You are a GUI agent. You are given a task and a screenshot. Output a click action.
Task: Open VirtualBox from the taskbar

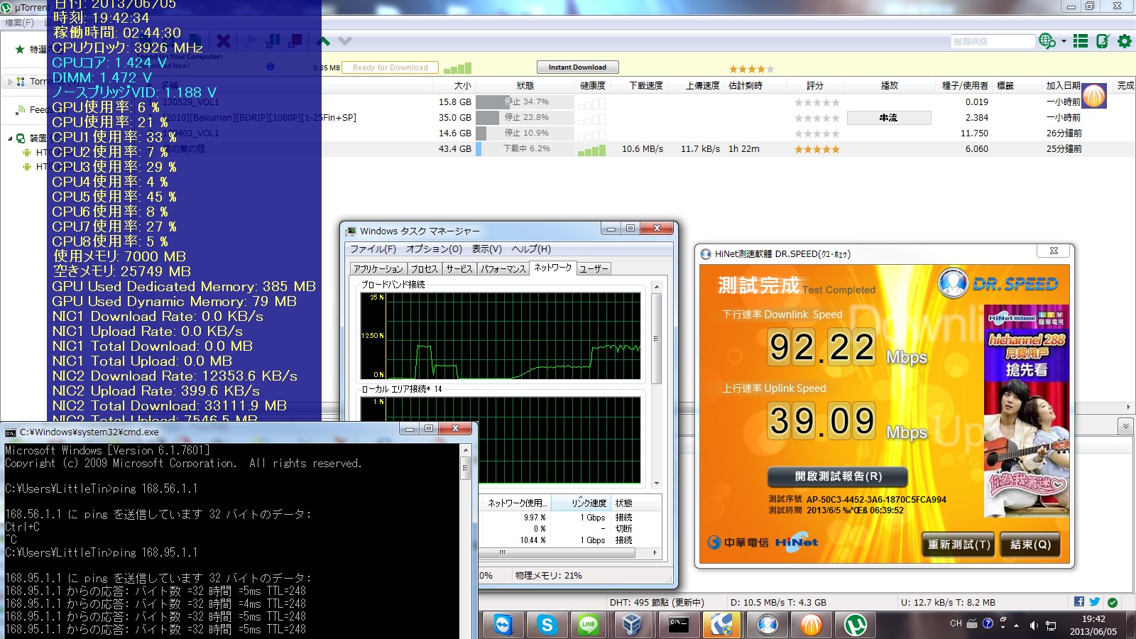click(x=632, y=625)
